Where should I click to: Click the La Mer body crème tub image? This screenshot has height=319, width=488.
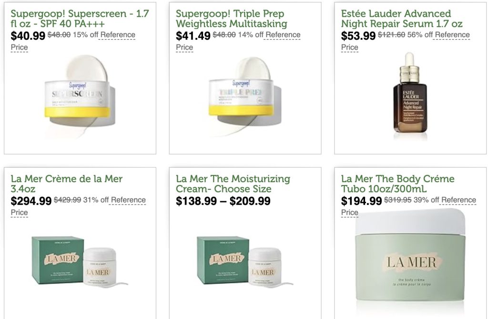tap(410, 256)
